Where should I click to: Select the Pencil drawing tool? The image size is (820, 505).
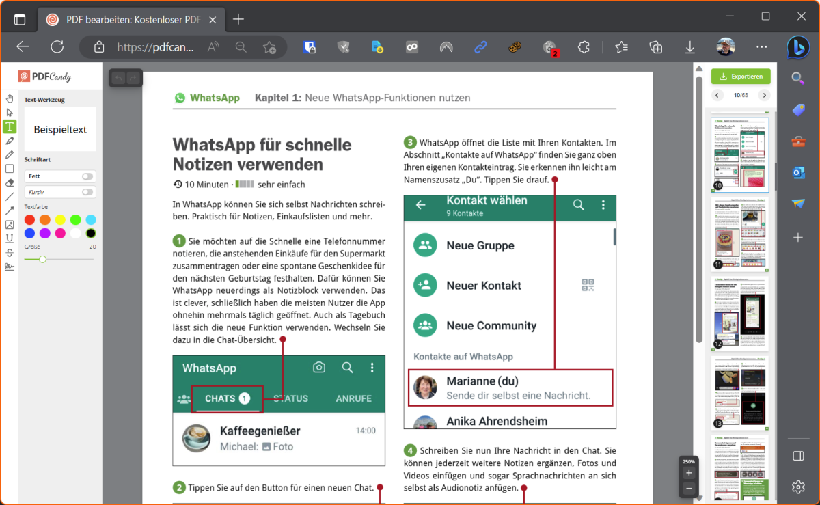click(x=10, y=154)
